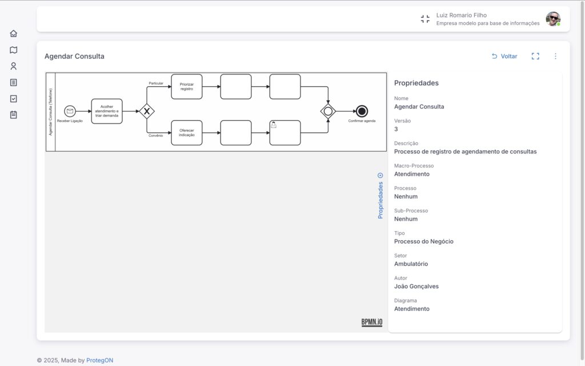This screenshot has width=585, height=366.
Task: Open the document list icon in sidebar
Action: [x=14, y=82]
